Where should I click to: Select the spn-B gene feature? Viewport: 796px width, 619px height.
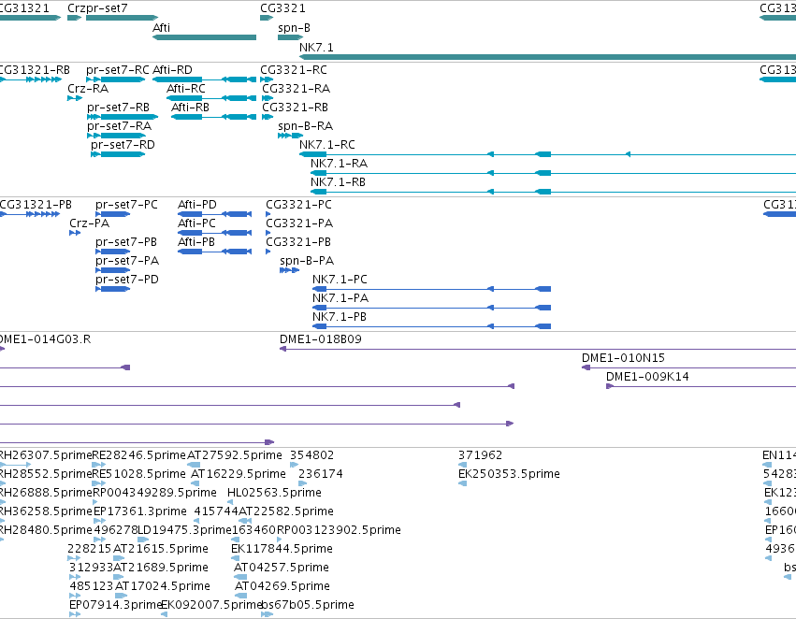pyautogui.click(x=290, y=37)
